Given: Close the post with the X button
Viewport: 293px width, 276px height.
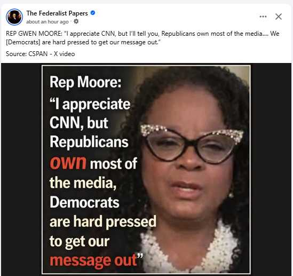Looking at the screenshot, I should click(279, 17).
